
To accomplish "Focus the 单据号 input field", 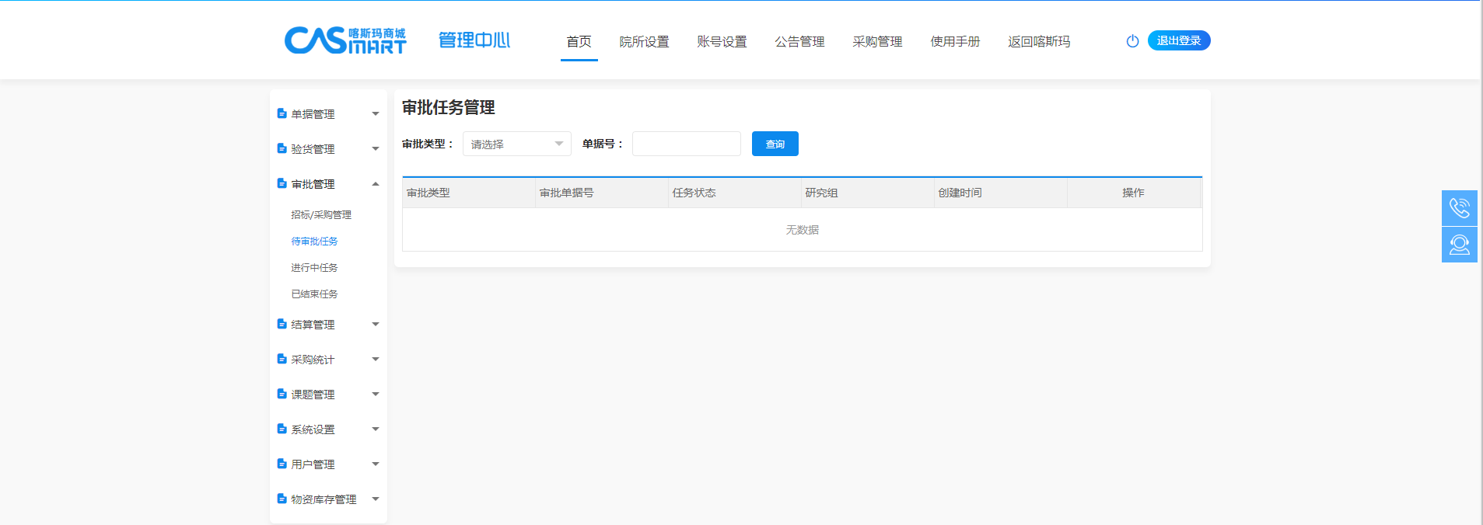I will point(686,144).
